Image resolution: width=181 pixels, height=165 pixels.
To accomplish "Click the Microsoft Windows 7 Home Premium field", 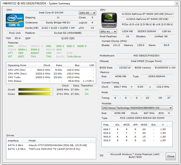I will coord(135,156).
